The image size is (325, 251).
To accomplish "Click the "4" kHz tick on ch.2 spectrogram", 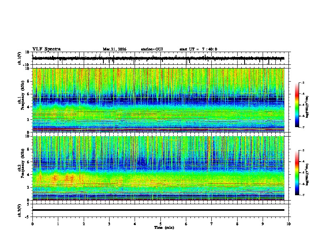I will (x=28, y=175).
